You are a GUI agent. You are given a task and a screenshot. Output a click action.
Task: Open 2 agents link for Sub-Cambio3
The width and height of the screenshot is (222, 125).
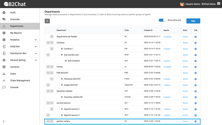coord(167,61)
